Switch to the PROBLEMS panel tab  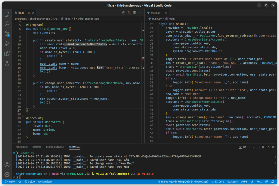click(22, 147)
